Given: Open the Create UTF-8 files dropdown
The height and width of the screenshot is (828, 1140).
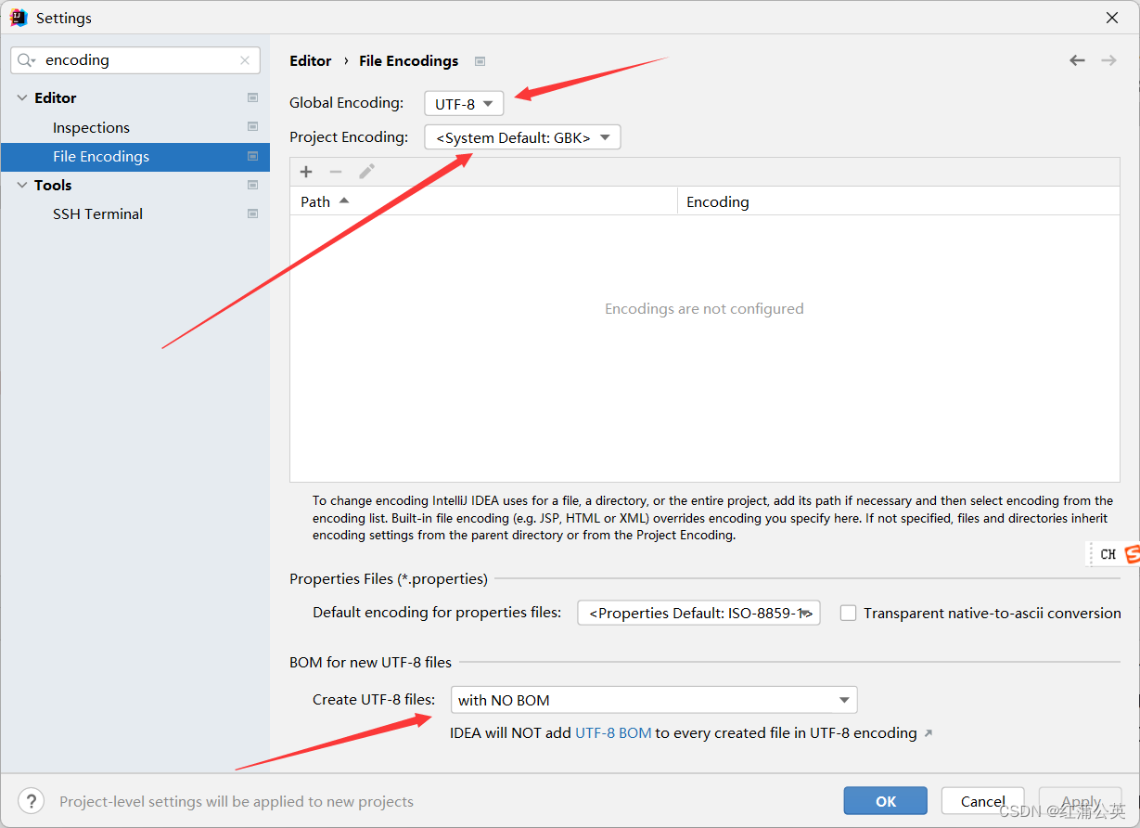Looking at the screenshot, I should (654, 700).
